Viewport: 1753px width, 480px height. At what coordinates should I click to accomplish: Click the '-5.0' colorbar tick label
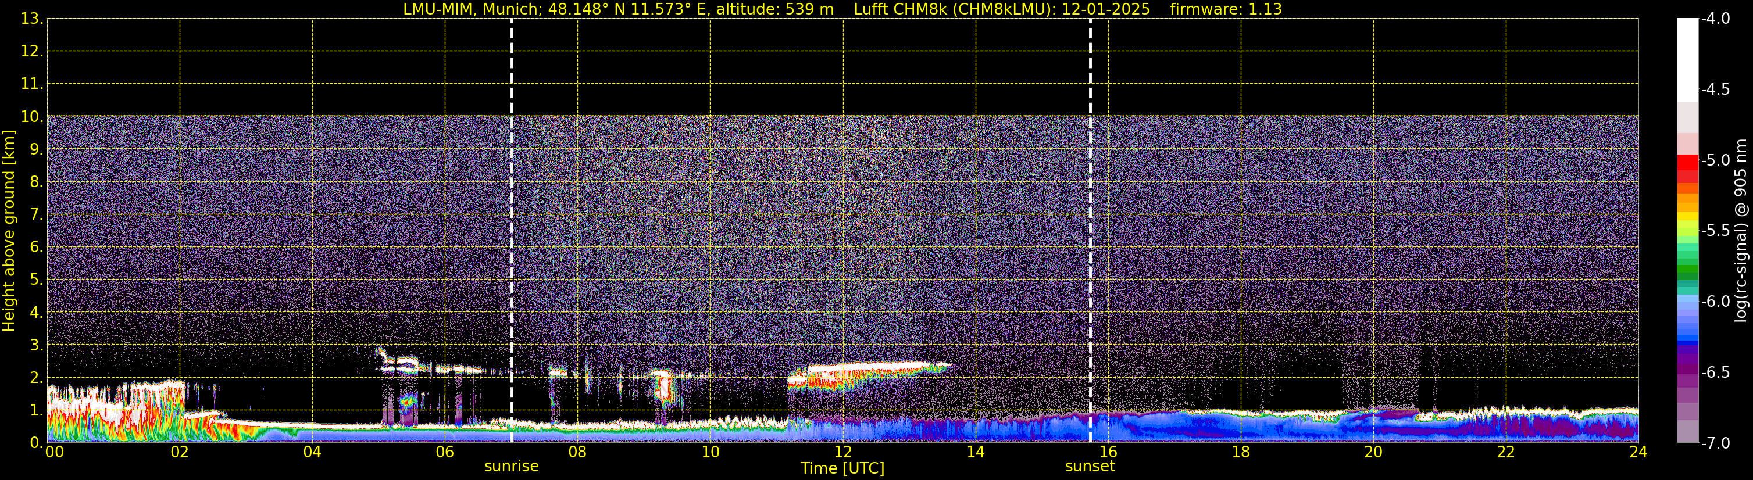tap(1716, 160)
